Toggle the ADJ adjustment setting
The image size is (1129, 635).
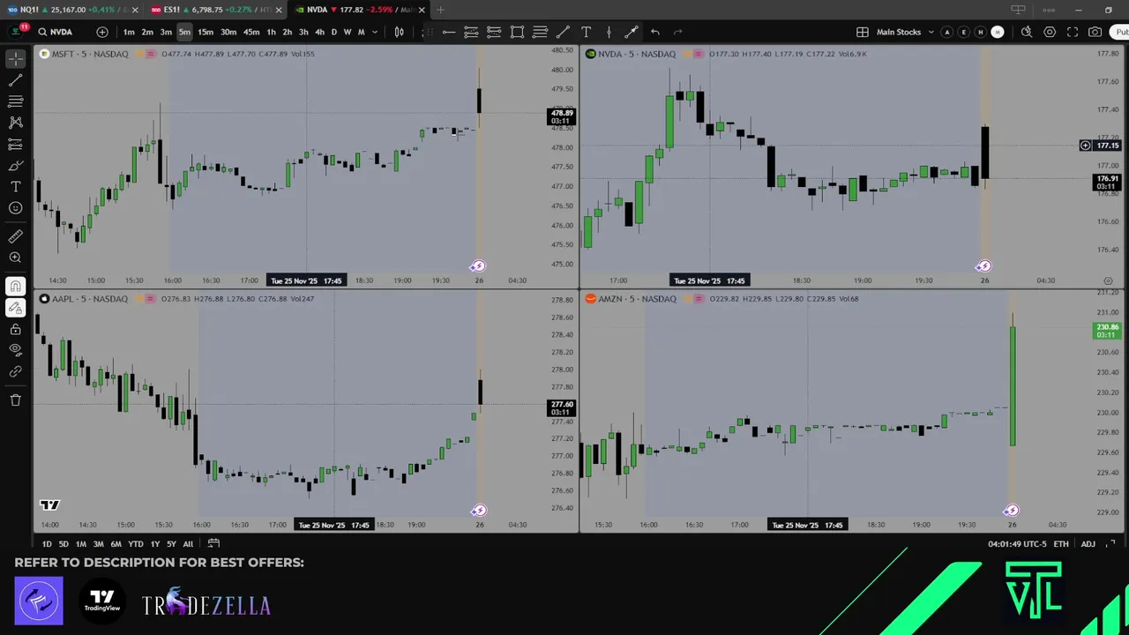click(1088, 544)
